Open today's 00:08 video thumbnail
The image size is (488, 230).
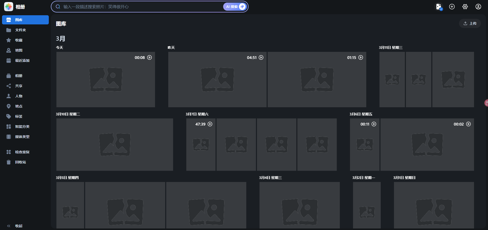click(x=106, y=80)
